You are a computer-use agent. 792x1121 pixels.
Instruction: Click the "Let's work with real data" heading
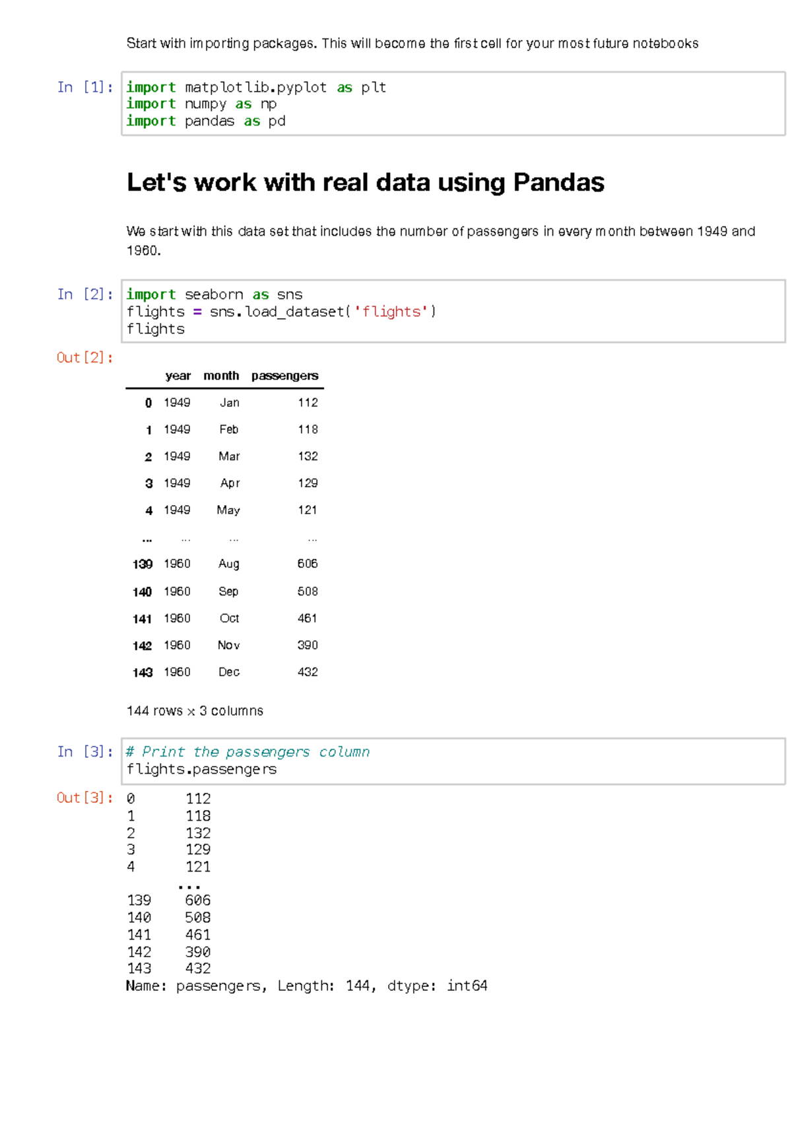(x=365, y=183)
